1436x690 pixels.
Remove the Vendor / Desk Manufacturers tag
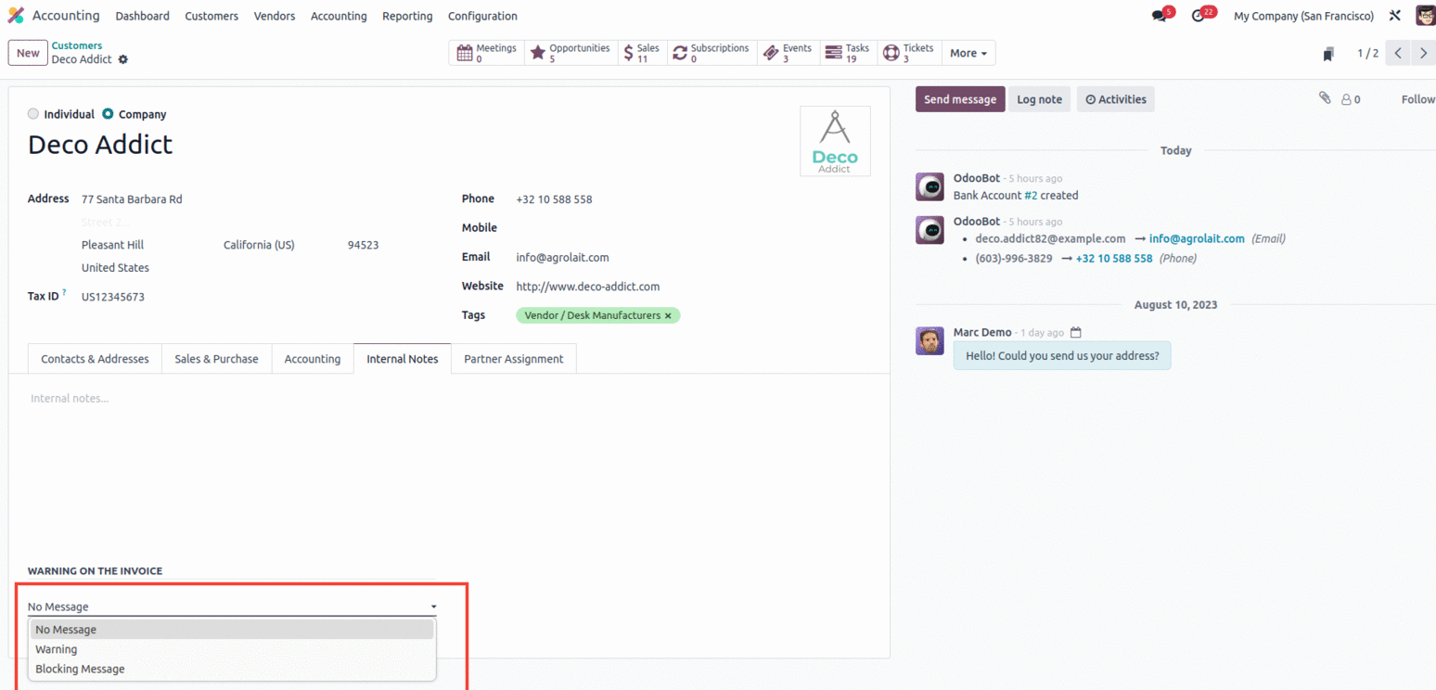(x=668, y=316)
